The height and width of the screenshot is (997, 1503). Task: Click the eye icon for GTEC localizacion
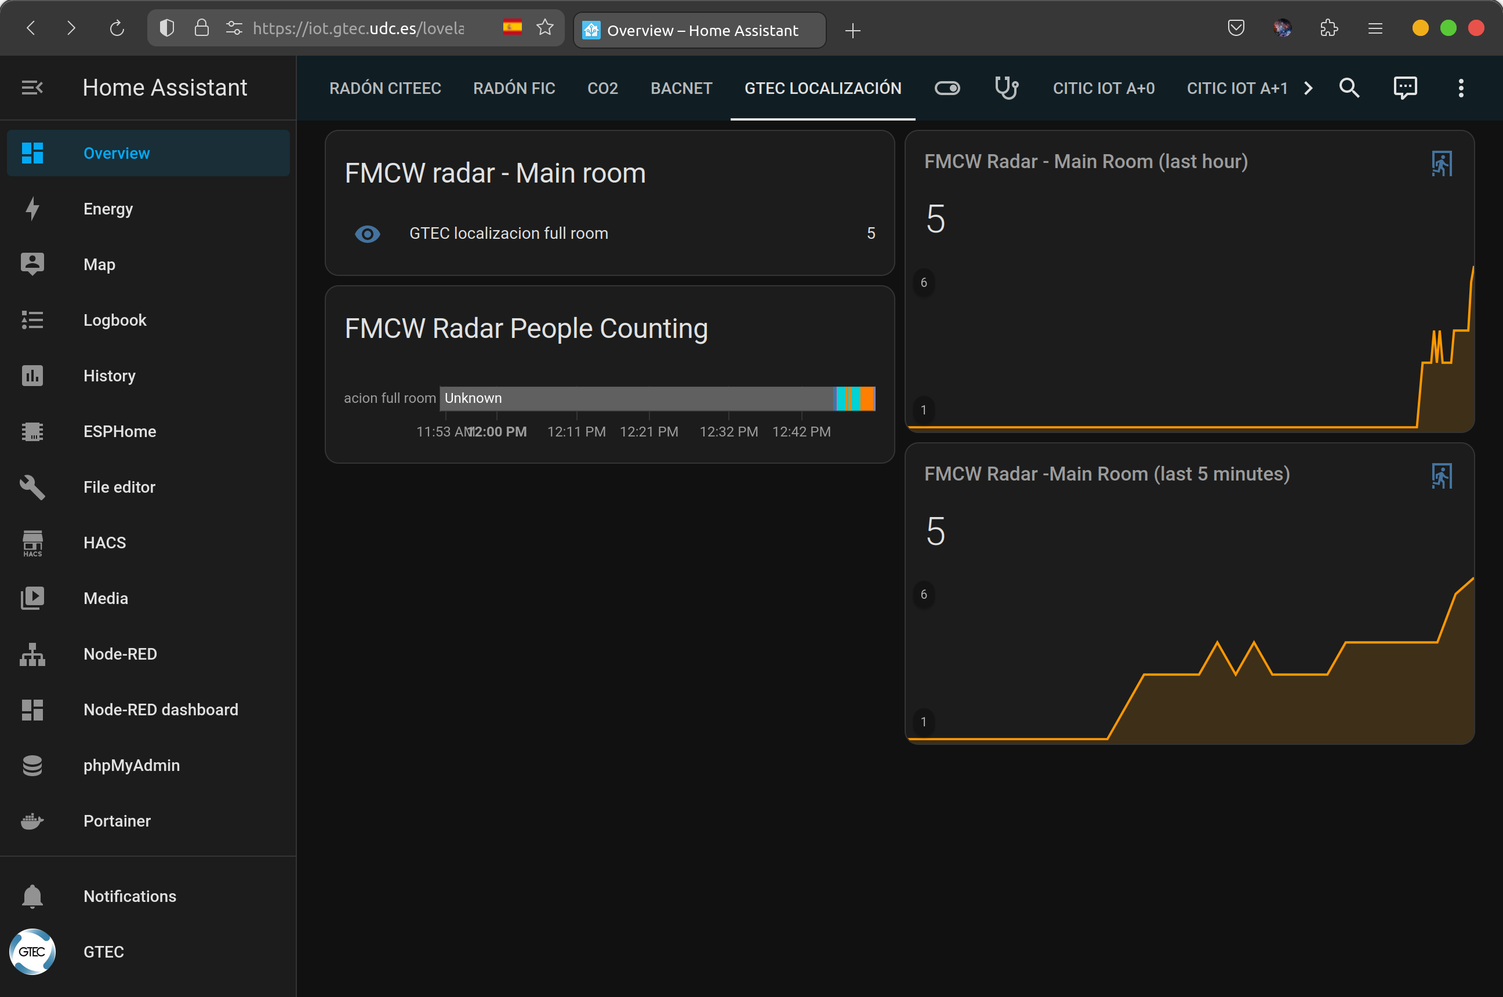click(367, 234)
